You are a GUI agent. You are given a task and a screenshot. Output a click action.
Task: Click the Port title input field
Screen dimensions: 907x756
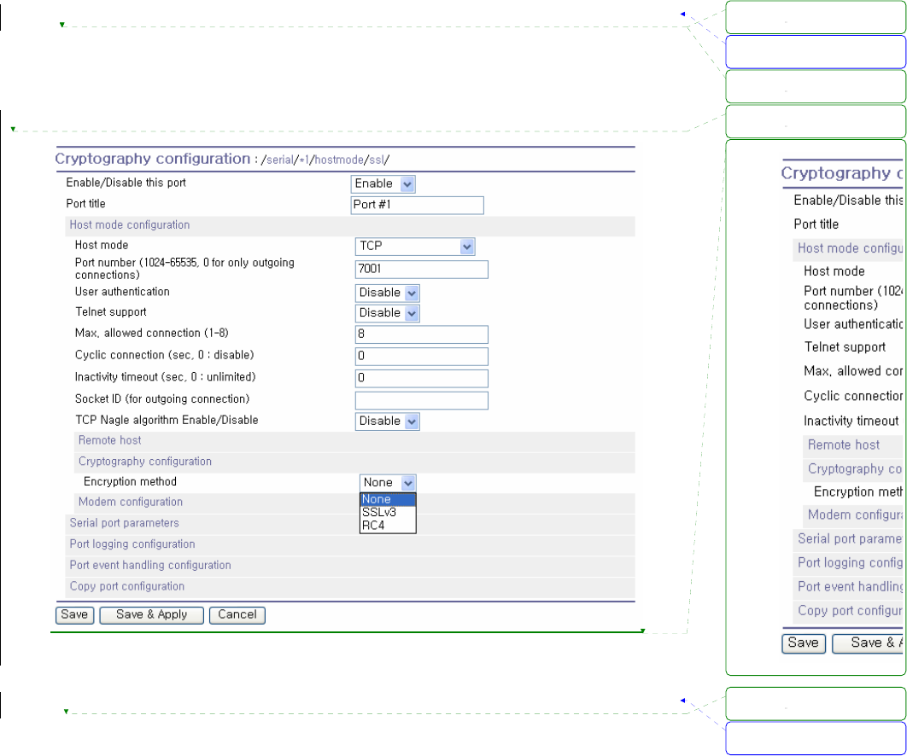pos(417,205)
